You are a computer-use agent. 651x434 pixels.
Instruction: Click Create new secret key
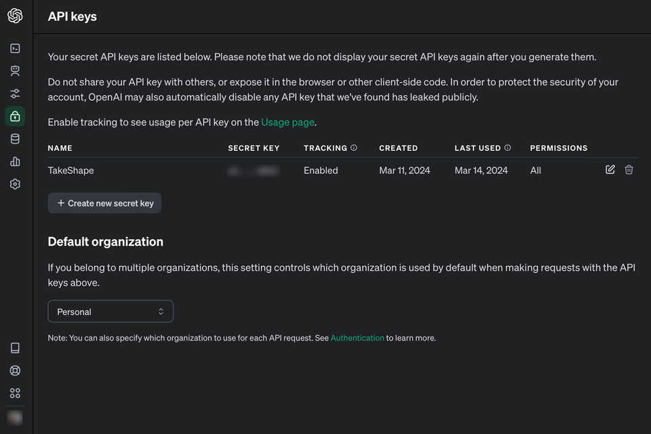(104, 203)
